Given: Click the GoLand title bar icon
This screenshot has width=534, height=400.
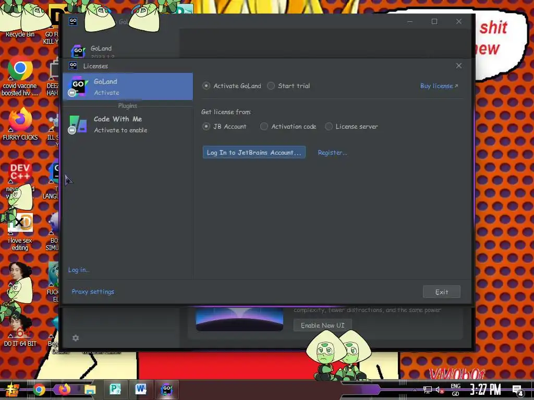Looking at the screenshot, I should (73, 21).
